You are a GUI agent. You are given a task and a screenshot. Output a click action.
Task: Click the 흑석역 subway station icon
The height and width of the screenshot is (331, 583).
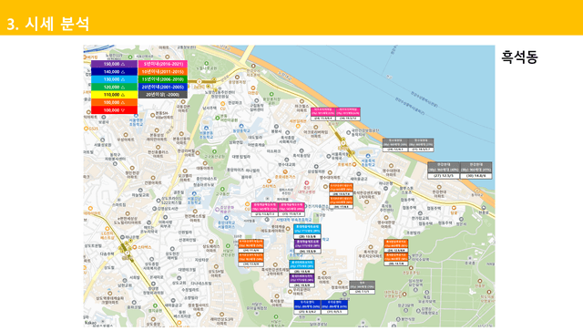(343, 142)
